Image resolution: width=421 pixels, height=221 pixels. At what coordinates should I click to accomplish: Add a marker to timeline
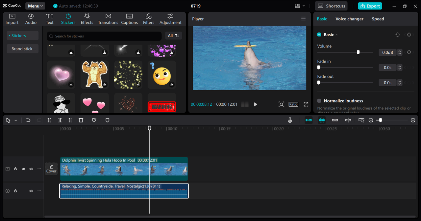point(107,120)
